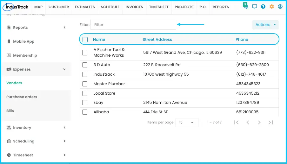Go to the last page of vendors

[x=270, y=122]
